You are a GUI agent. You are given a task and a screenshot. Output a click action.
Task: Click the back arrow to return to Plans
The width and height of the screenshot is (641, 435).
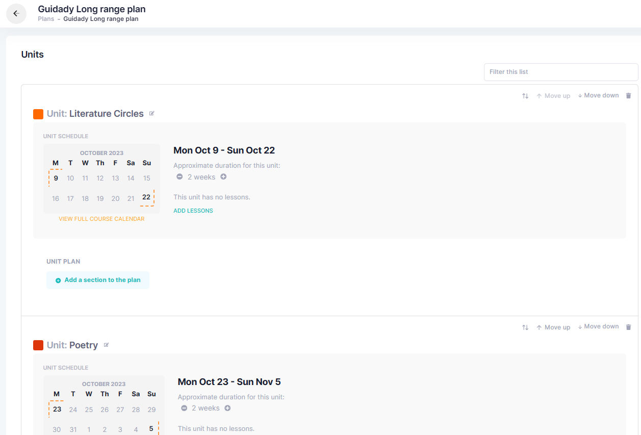point(16,13)
